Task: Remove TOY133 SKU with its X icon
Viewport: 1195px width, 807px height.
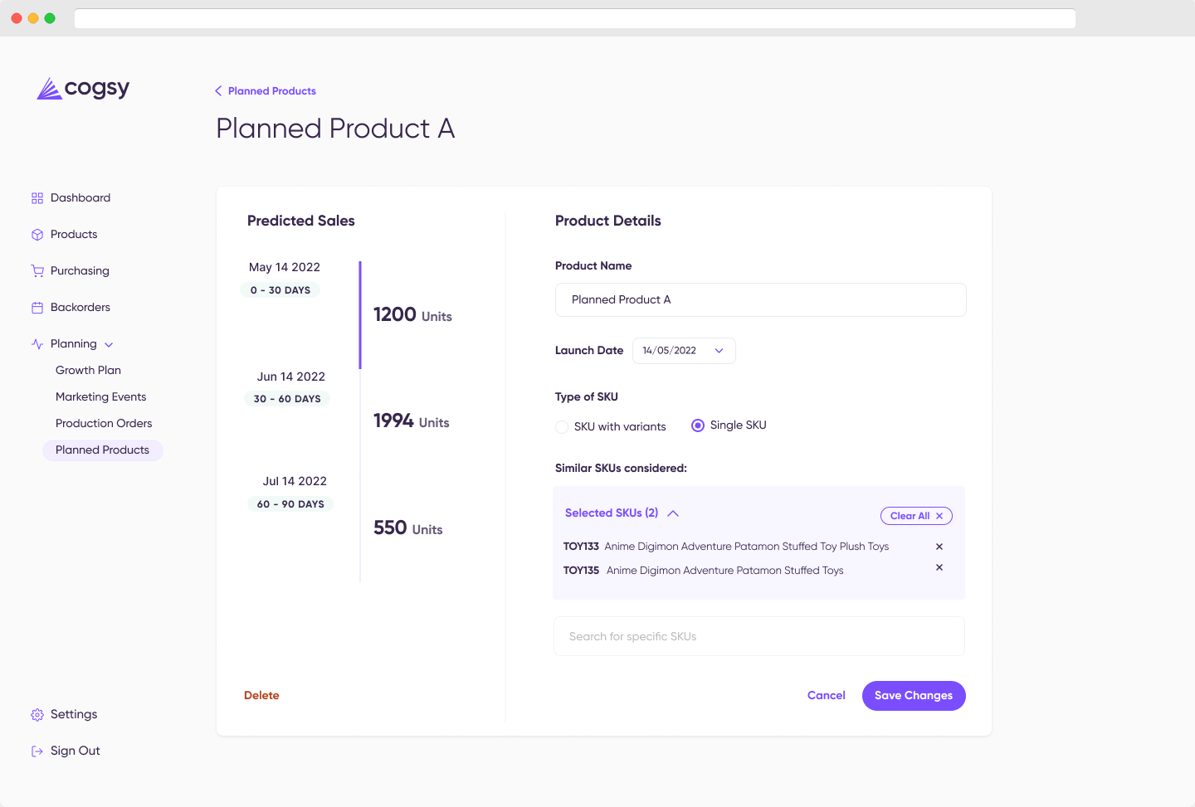Action: point(939,547)
